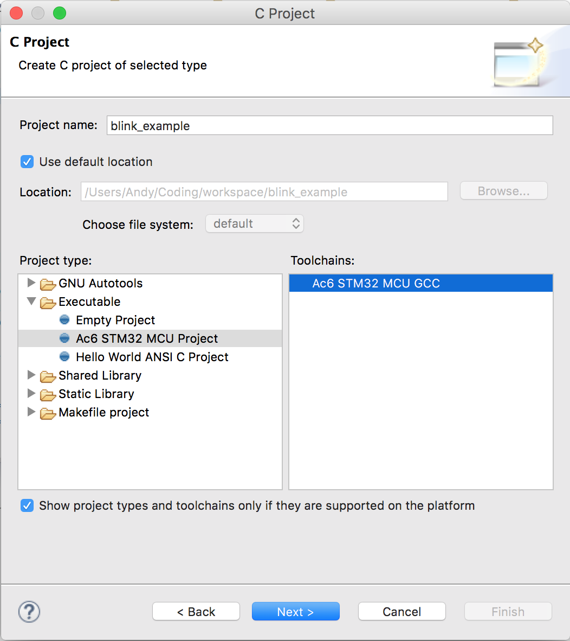Expand the GNU Autotools tree node
The width and height of the screenshot is (570, 641).
coord(31,283)
